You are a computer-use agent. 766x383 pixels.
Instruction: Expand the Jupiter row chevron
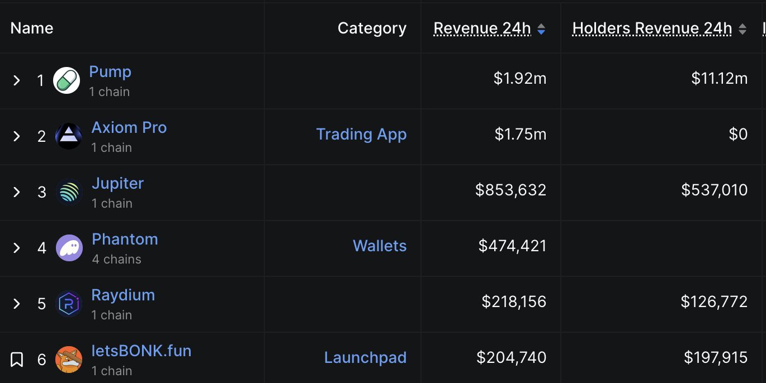pyautogui.click(x=17, y=192)
